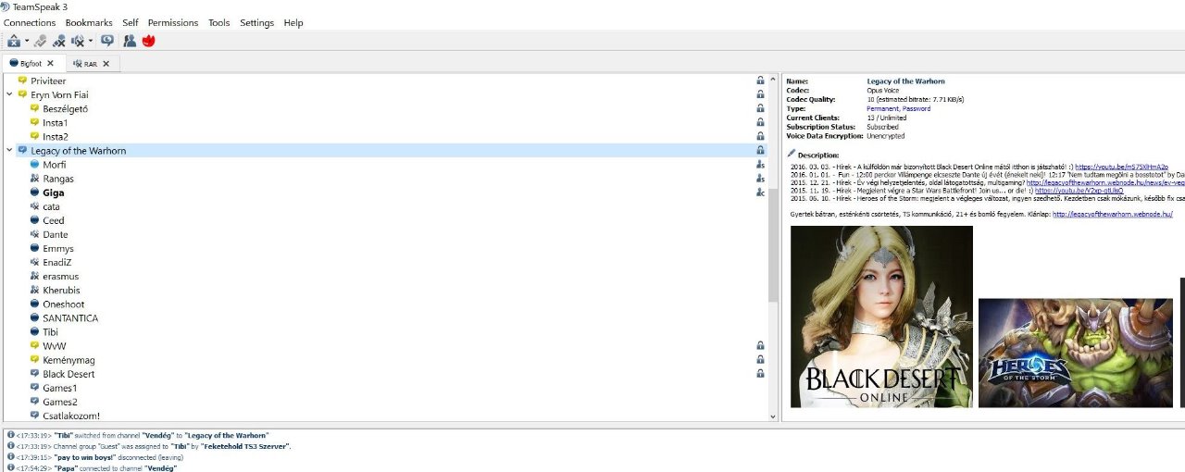
Task: Click cata's muted speaker icon
Action: [34, 206]
